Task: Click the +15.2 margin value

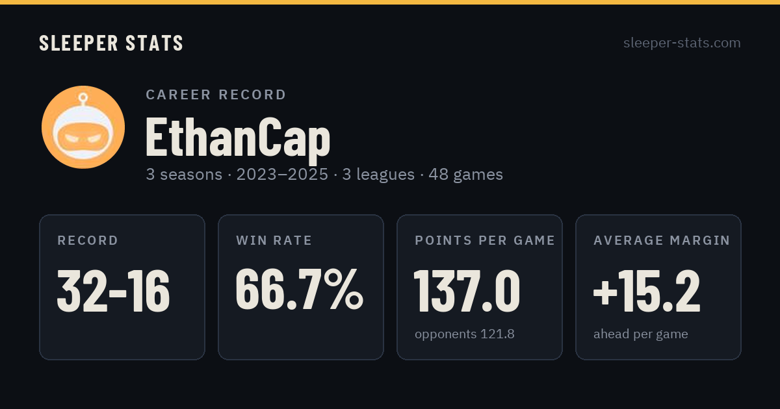Action: [647, 291]
